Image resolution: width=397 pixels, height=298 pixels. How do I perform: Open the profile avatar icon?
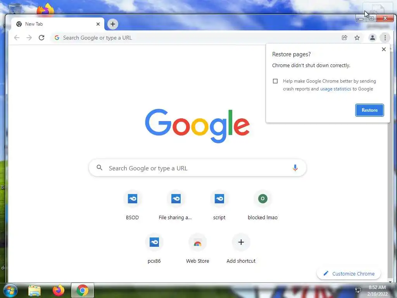coord(373,38)
